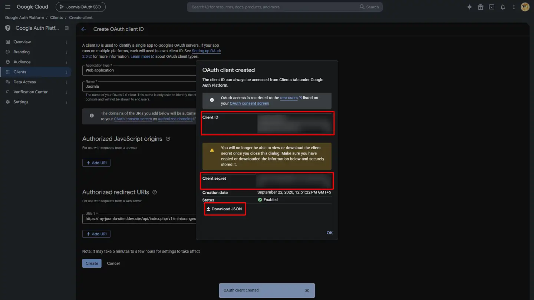
Task: Open the three-dot menu for Data Access
Action: tap(67, 82)
